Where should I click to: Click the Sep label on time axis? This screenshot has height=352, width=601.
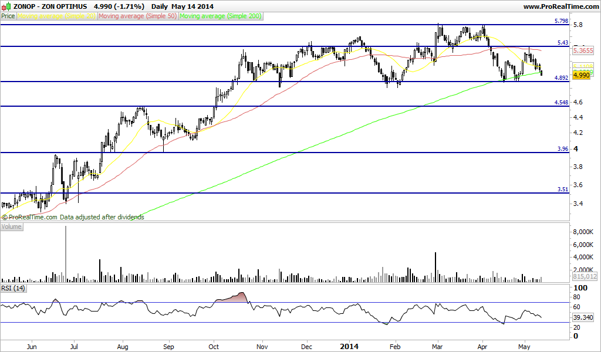pos(168,347)
